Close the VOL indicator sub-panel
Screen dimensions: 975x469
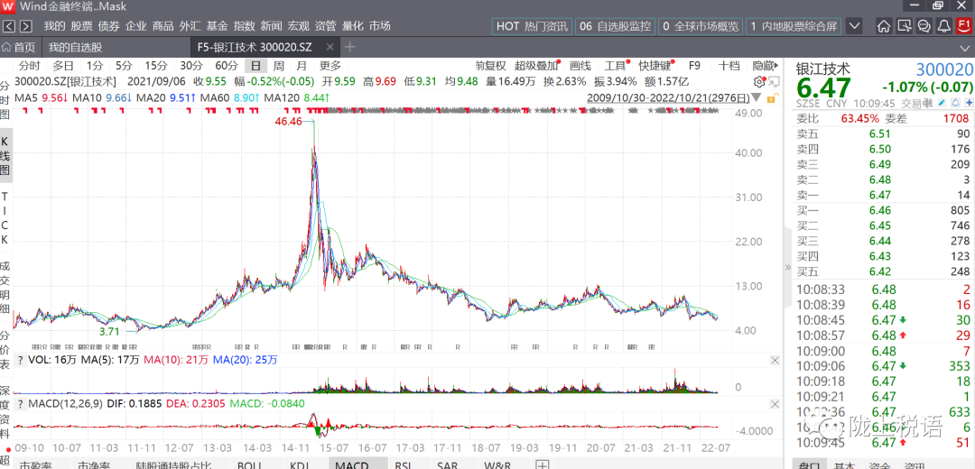tap(775, 360)
